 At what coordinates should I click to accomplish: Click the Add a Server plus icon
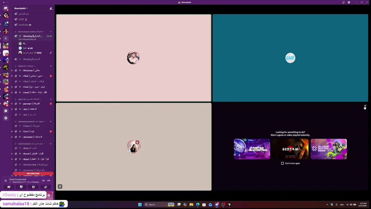click(6, 111)
